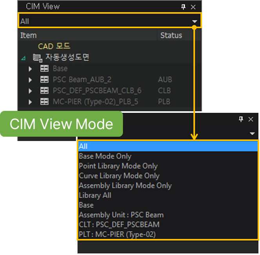Viewport: 260px width, 255px height.
Task: Expand the PSC_DEF_PSCBEAM_CLB_6 node
Action: tap(30, 91)
